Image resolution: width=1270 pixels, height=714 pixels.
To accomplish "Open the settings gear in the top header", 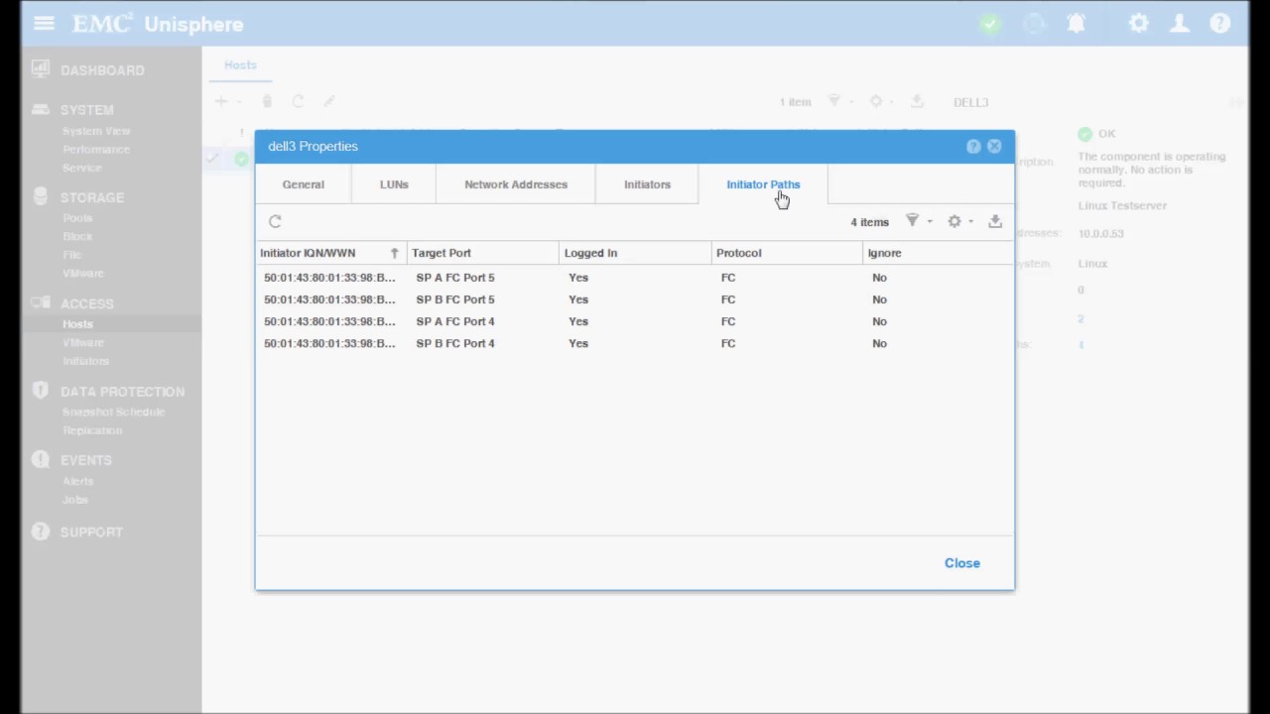I will pyautogui.click(x=1138, y=23).
